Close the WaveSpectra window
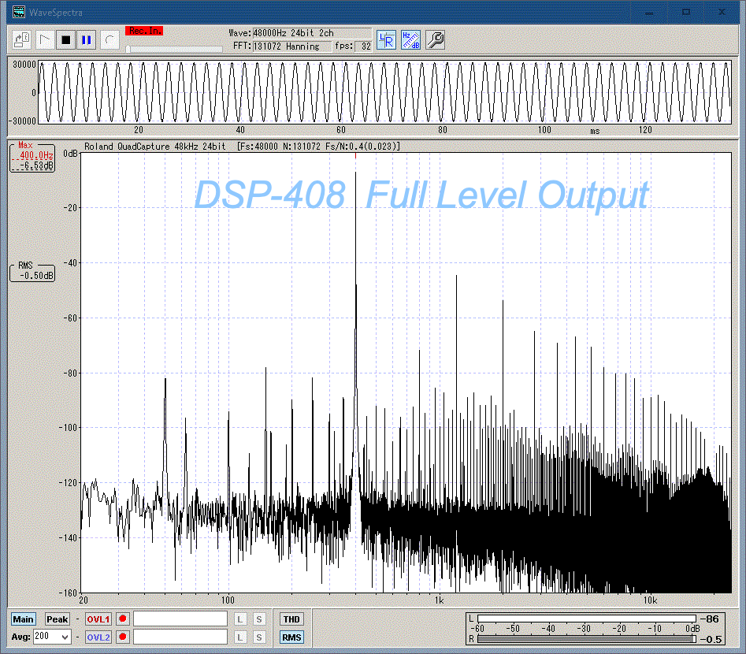 click(722, 13)
